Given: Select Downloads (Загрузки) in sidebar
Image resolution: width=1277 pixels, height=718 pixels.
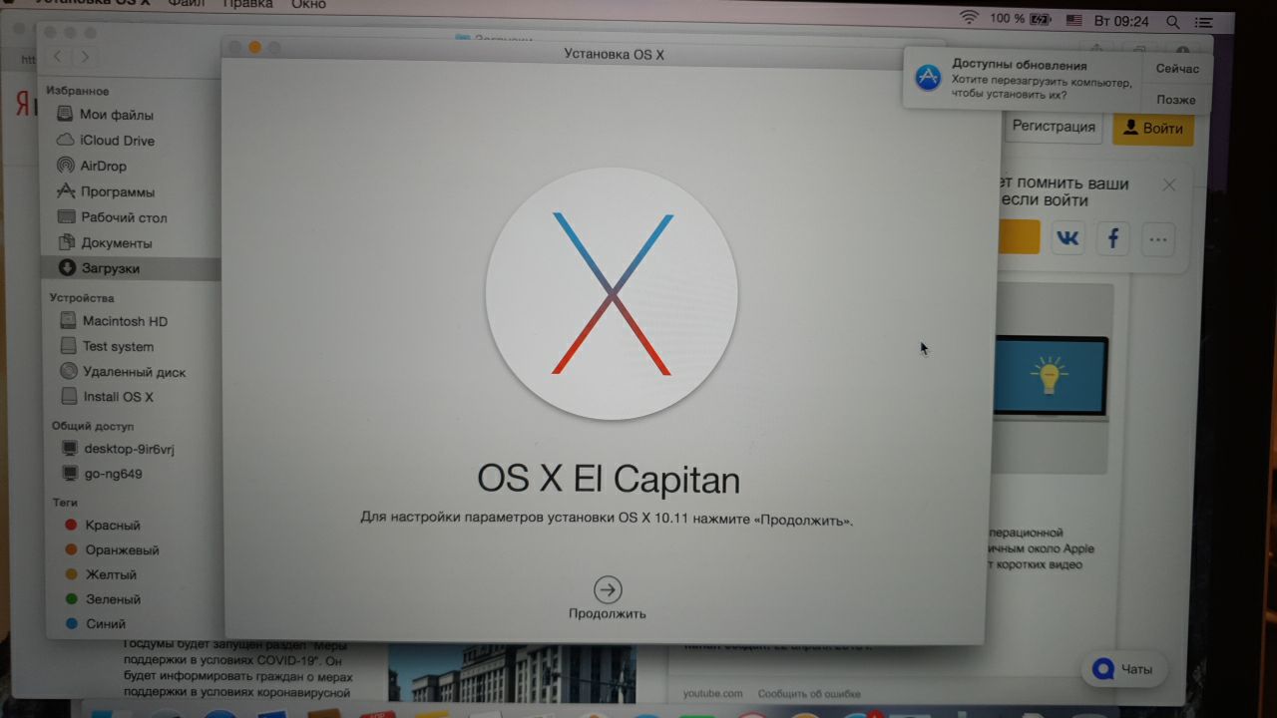Looking at the screenshot, I should (99, 268).
